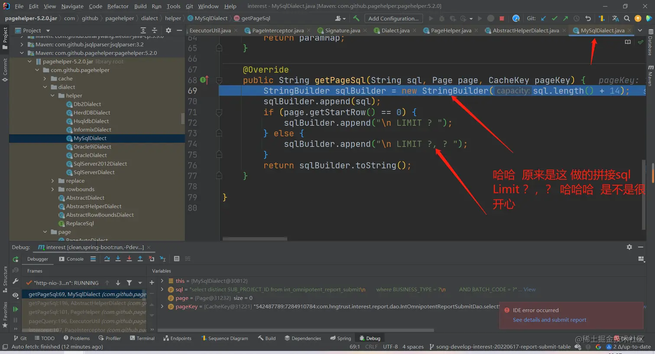This screenshot has width=655, height=354.
Task: Resume program with green play icon
Action: point(16,309)
